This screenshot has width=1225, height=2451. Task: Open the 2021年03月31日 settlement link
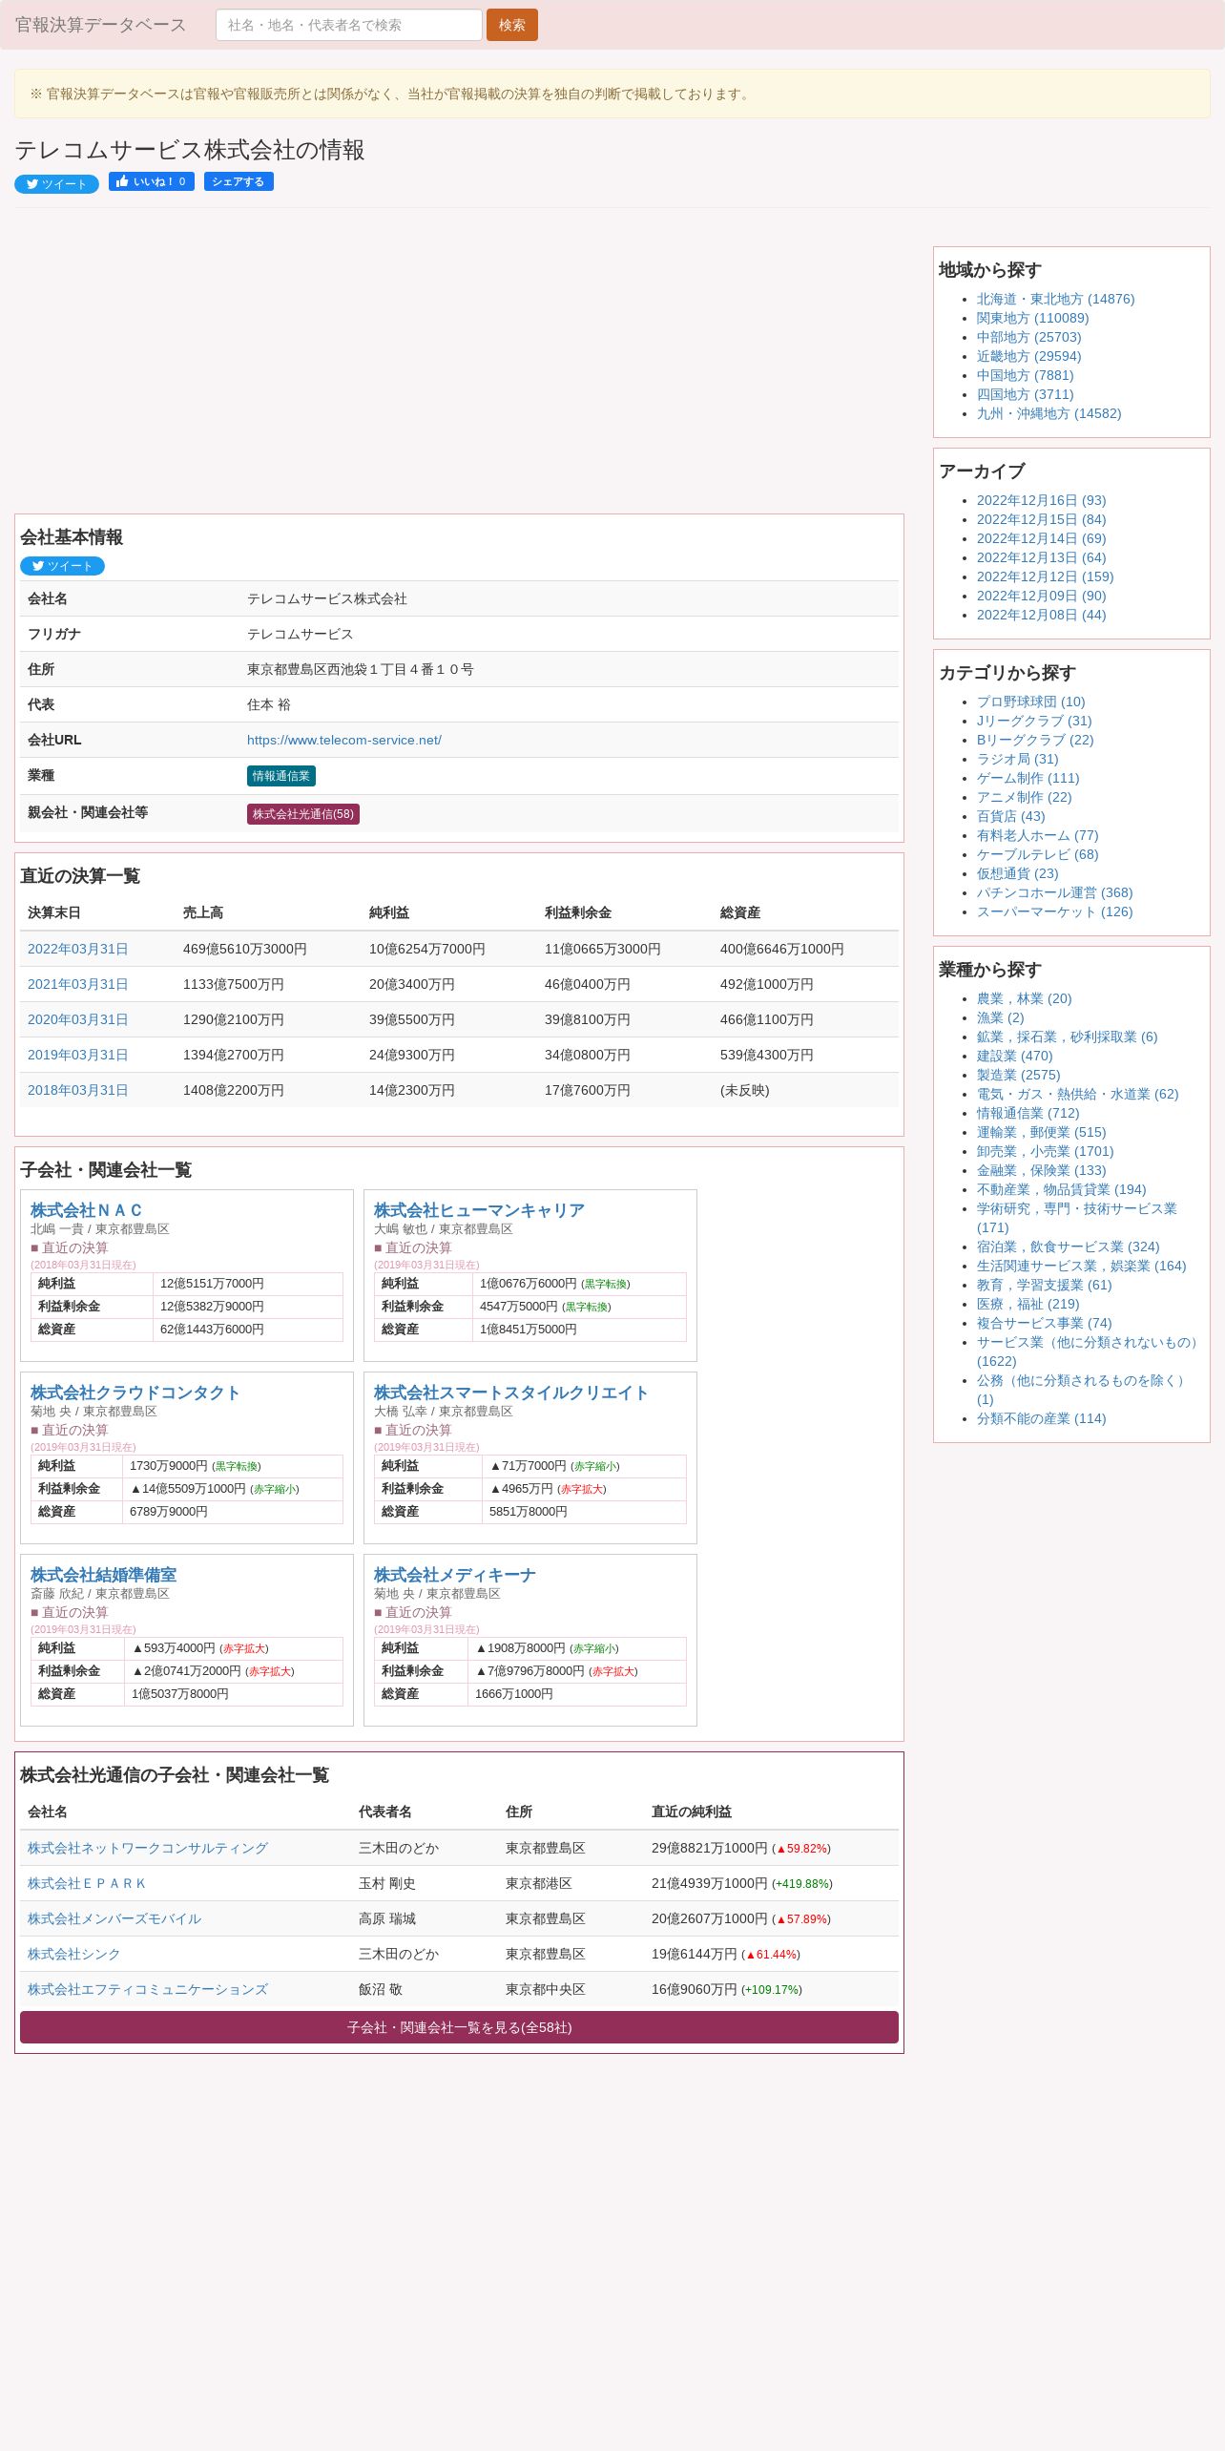pos(77,984)
